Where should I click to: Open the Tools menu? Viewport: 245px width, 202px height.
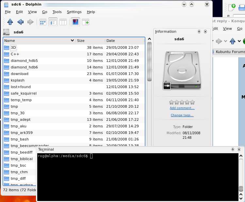point(57,12)
